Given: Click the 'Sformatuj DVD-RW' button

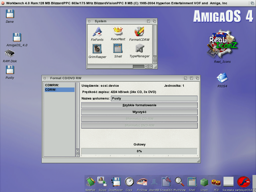Looking at the screenshot, I should coord(139,125).
